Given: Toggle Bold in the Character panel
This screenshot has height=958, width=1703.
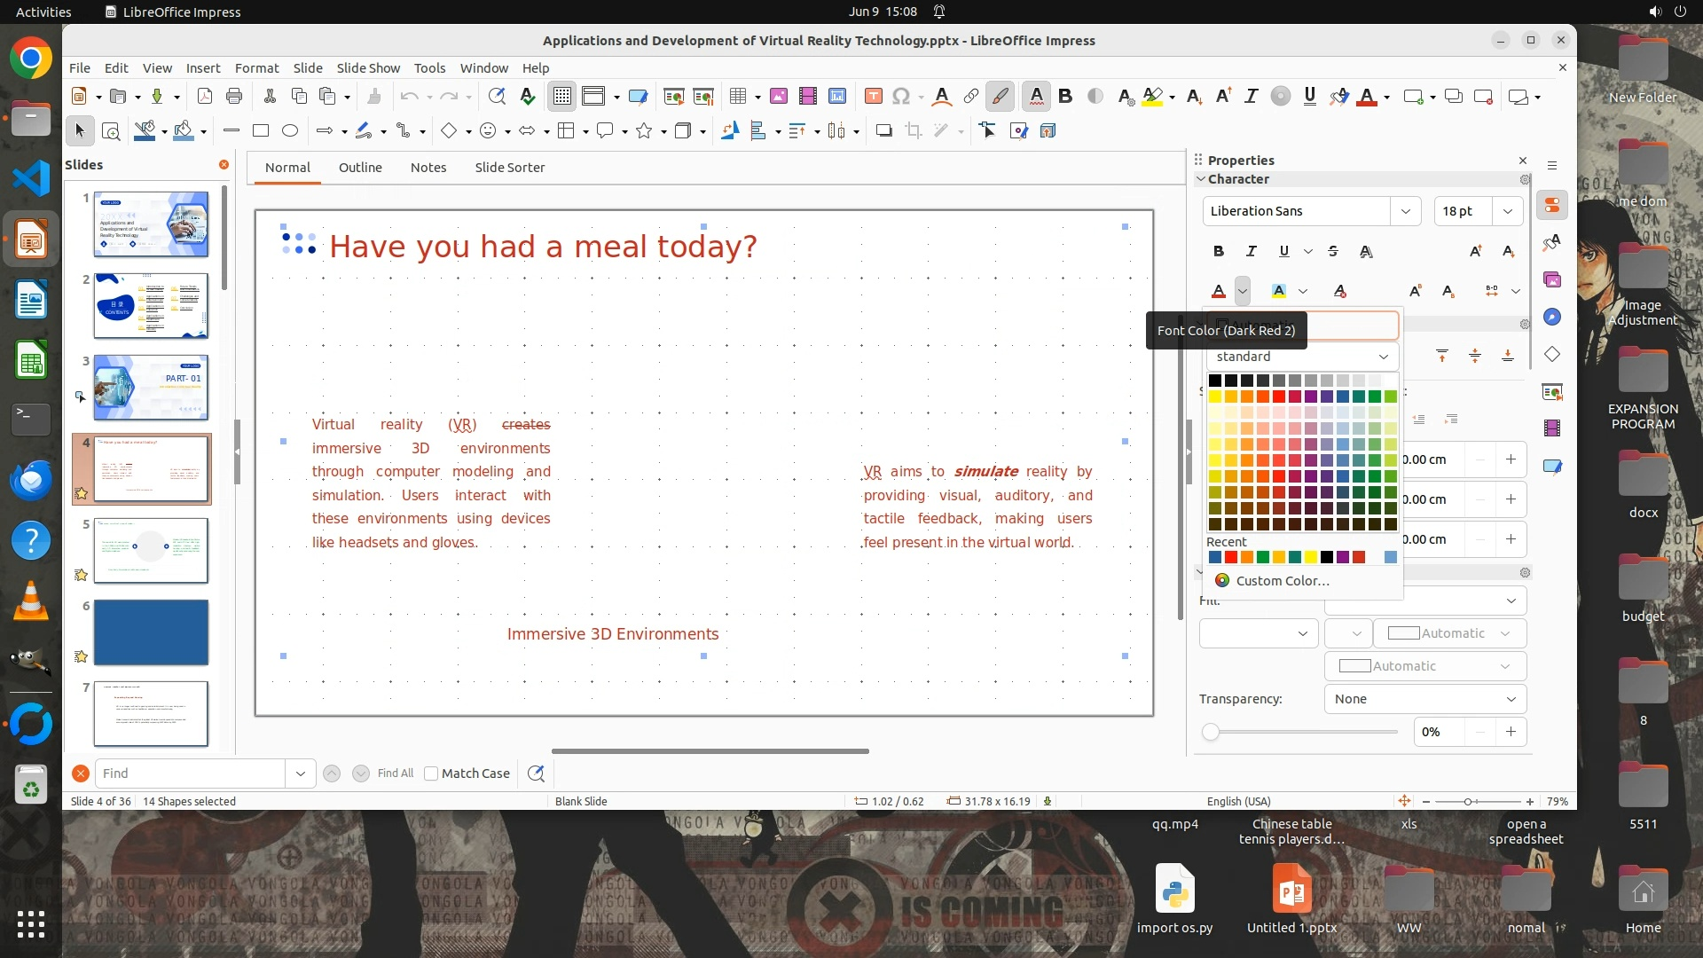Looking at the screenshot, I should 1219,252.
